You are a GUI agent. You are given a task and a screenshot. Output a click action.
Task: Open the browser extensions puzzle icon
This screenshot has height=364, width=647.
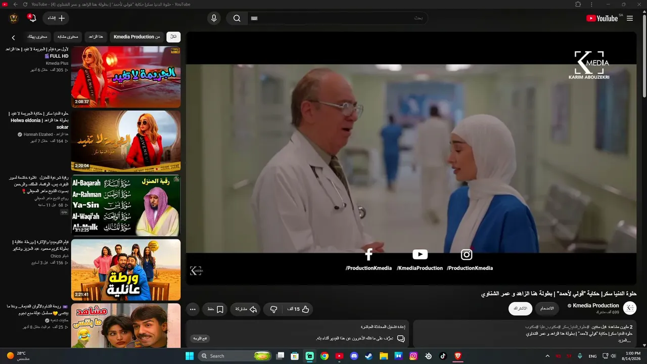(x=578, y=4)
